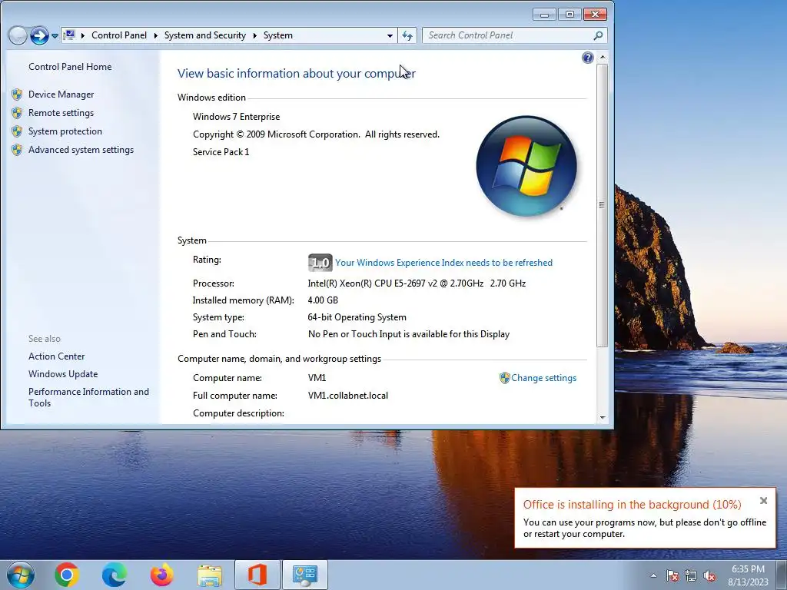Open Device Manager from the sidebar
Image resolution: width=787 pixels, height=590 pixels.
[61, 94]
